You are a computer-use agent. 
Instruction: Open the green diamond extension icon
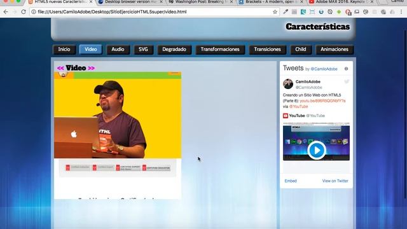point(339,11)
